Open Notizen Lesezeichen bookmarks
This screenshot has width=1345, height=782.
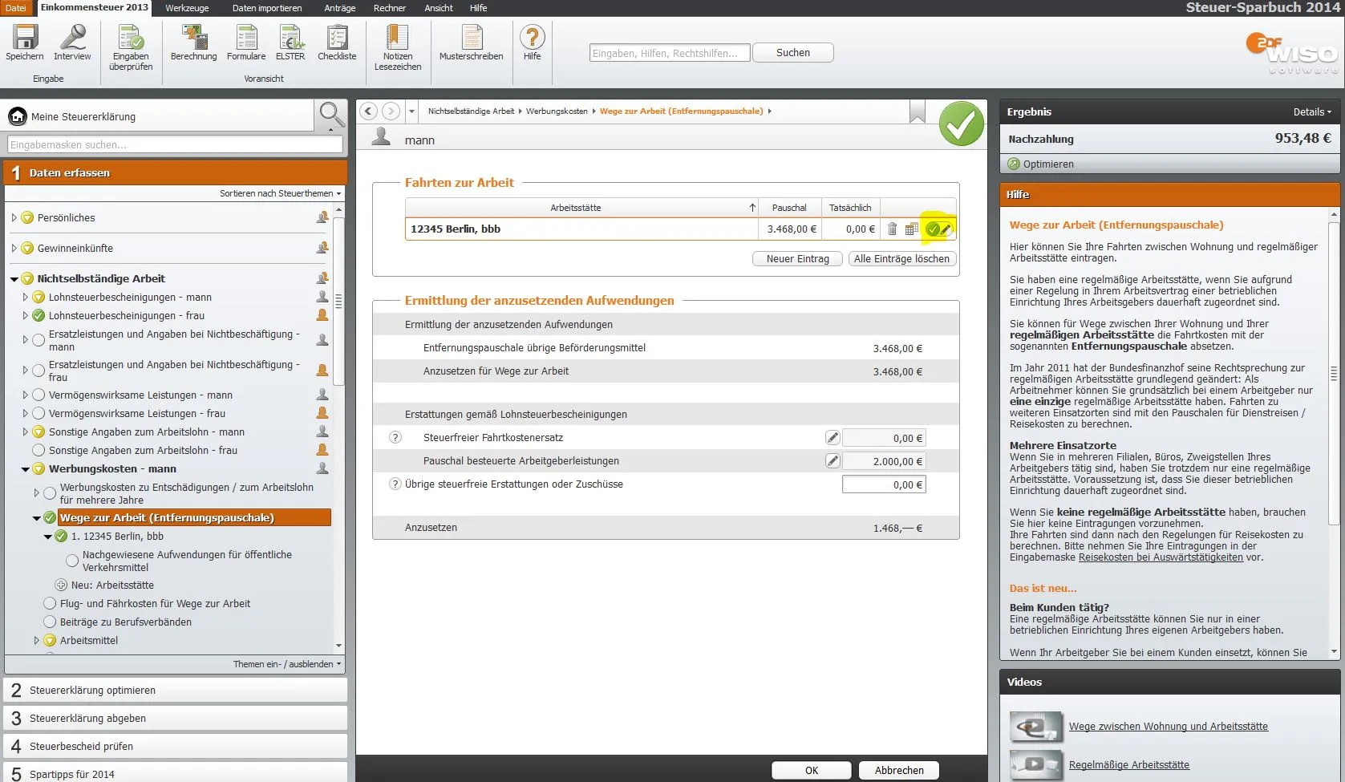point(397,38)
